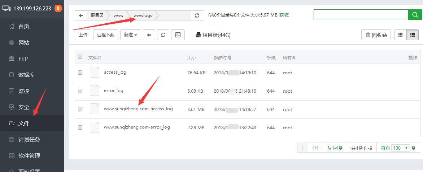Navigate to wwwlogs in the breadcrumb

tap(143, 15)
